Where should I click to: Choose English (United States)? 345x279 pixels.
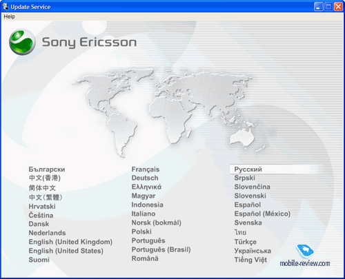[66, 251]
